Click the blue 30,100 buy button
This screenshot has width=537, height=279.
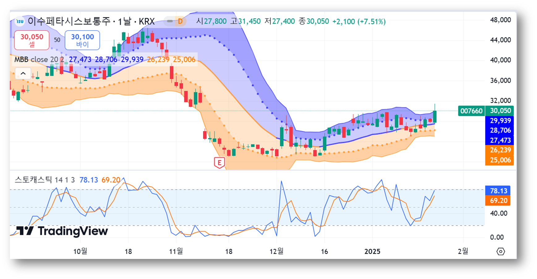[82, 40]
